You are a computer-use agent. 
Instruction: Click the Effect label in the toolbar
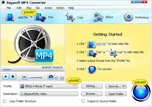point(109,17)
